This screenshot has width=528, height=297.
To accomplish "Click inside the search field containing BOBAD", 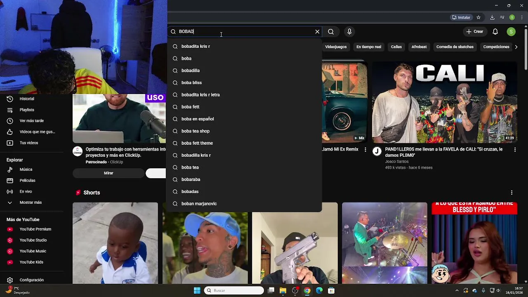I will [x=245, y=31].
